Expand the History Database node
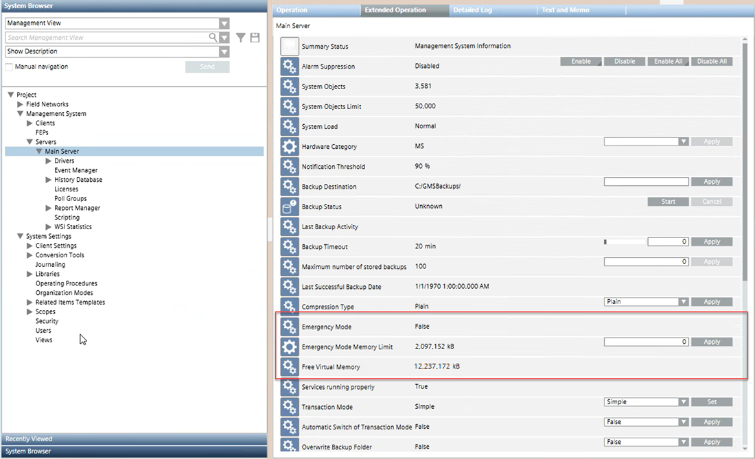This screenshot has height=459, width=755. [x=49, y=180]
